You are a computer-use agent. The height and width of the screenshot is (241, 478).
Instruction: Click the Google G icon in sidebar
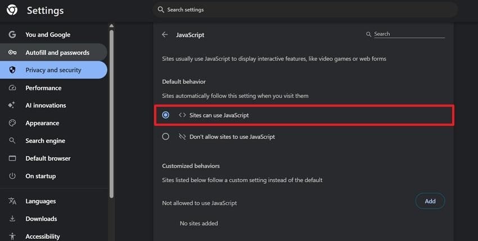coord(12,35)
